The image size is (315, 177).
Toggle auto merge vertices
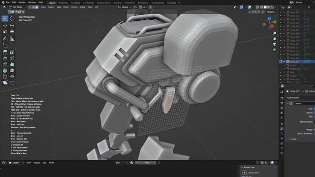pos(263,12)
